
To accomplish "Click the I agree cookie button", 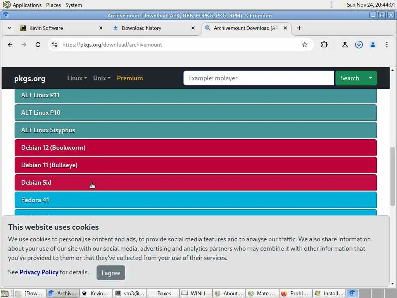I will click(x=110, y=273).
